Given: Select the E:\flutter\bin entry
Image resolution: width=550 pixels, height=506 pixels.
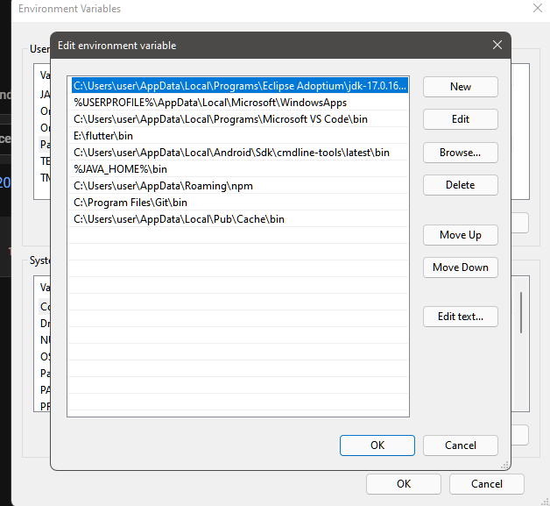Looking at the screenshot, I should 103,136.
